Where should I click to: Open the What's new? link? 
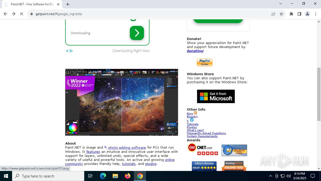click(195, 130)
